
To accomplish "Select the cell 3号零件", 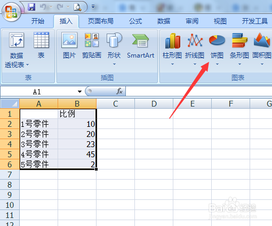I will click(x=39, y=144).
